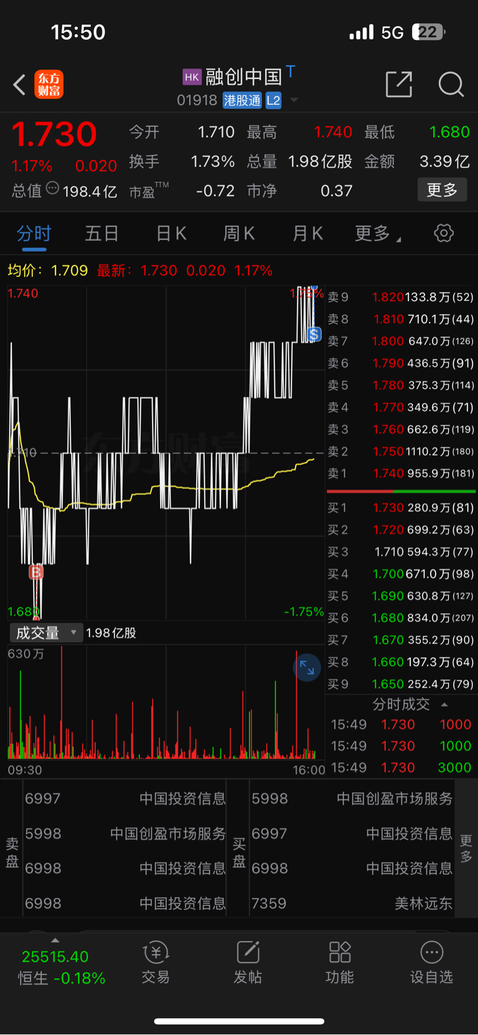Tap the 15:49 trade of 3000 shares

tap(401, 767)
